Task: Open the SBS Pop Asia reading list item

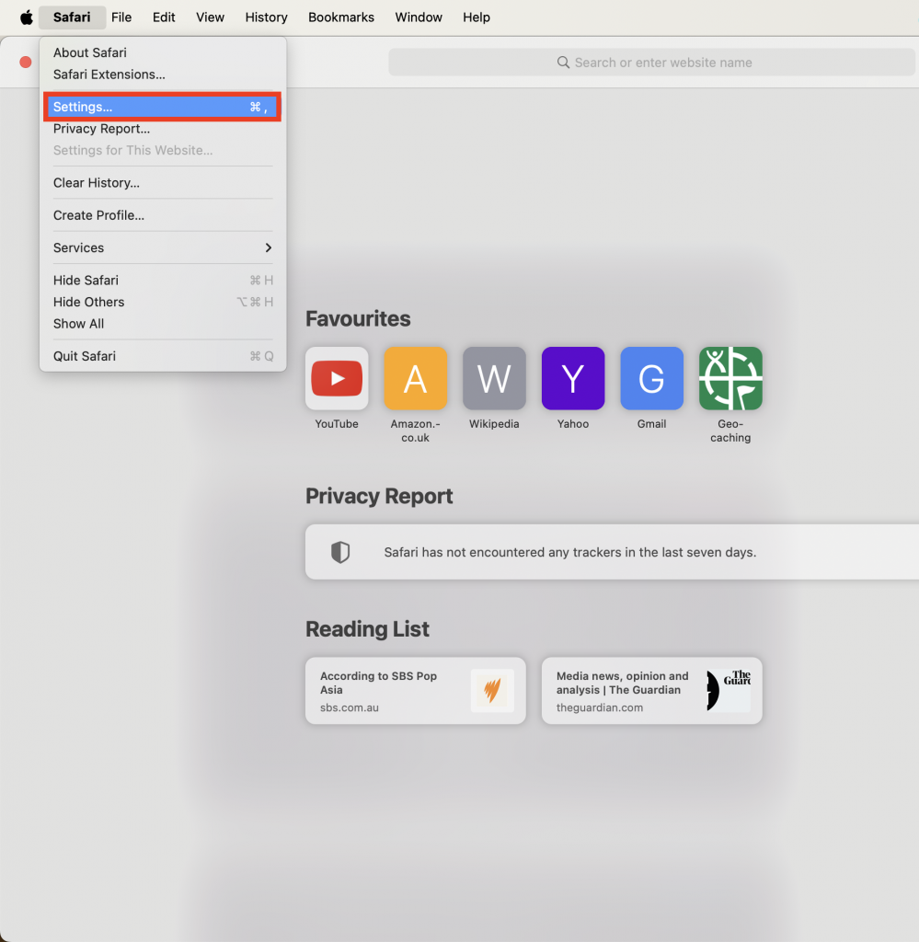Action: 415,690
